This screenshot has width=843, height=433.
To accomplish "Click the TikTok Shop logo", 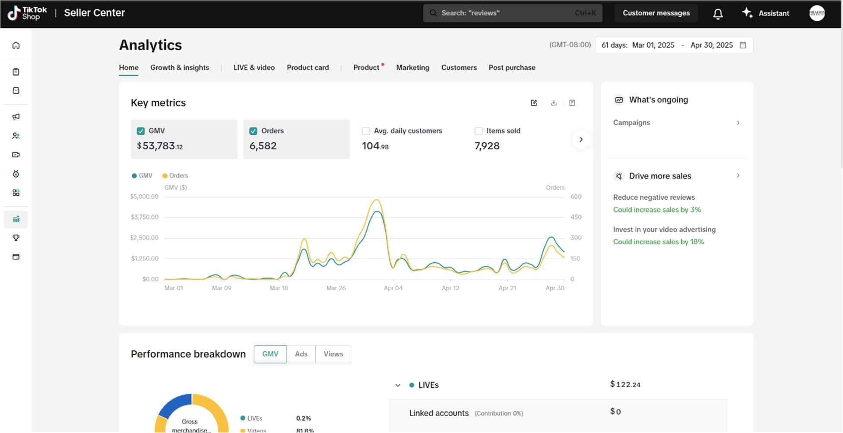I will (27, 13).
